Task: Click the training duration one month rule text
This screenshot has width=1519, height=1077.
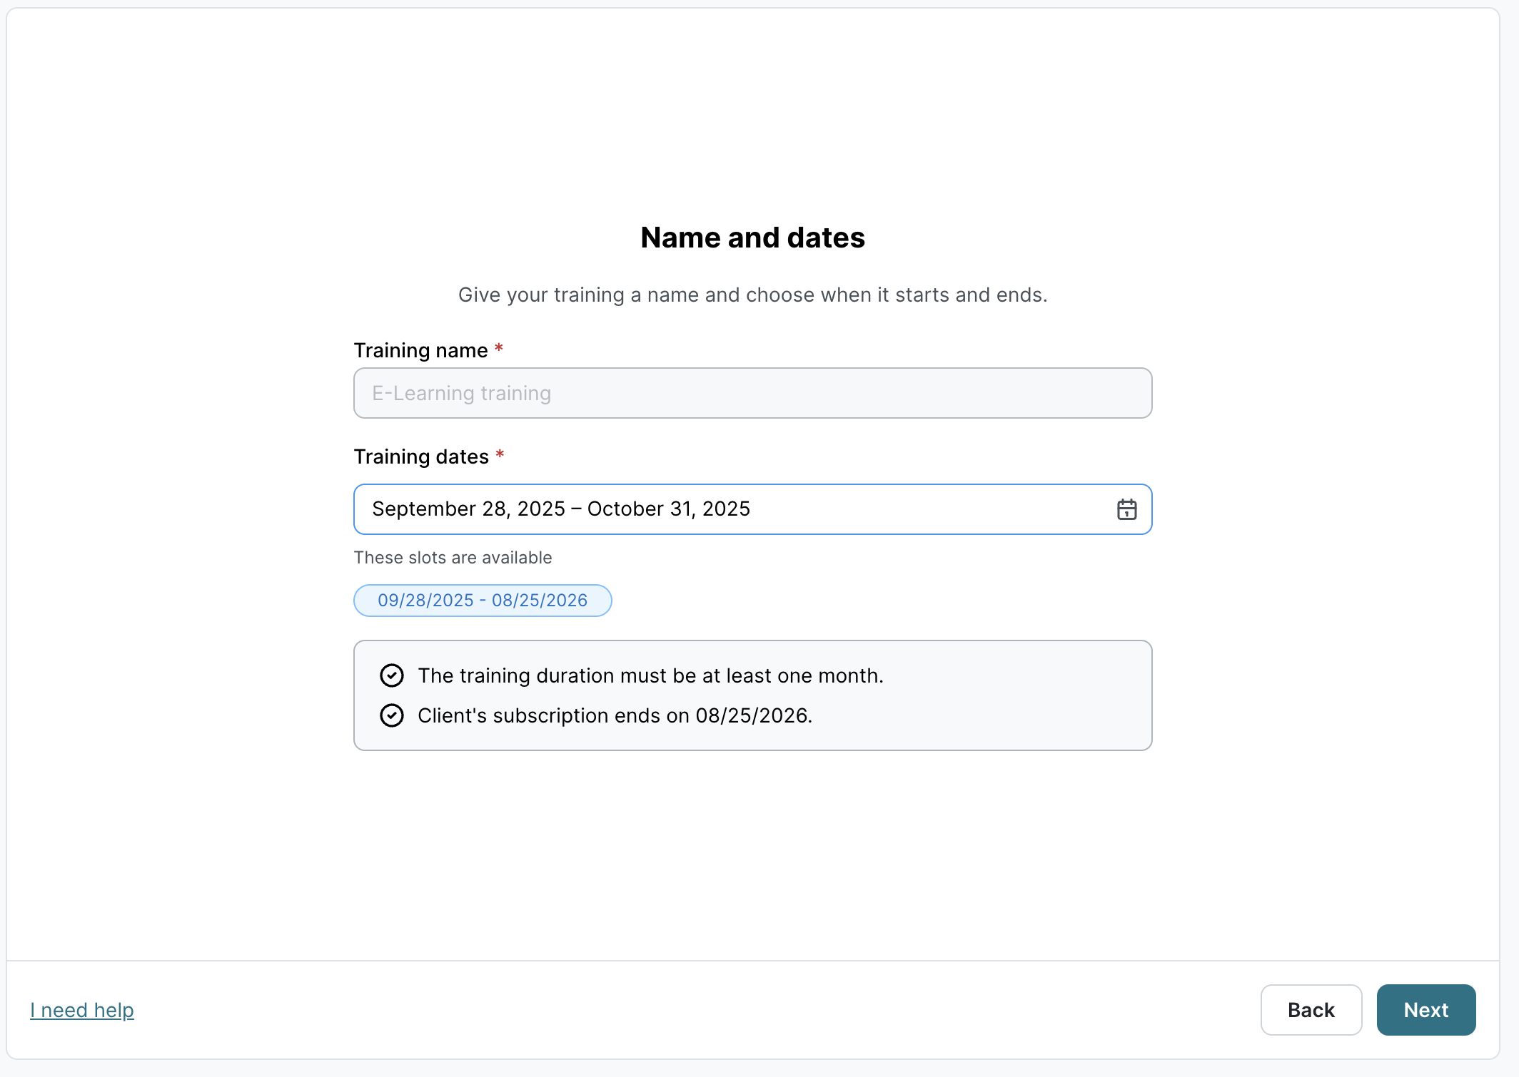Action: pyautogui.click(x=650, y=675)
